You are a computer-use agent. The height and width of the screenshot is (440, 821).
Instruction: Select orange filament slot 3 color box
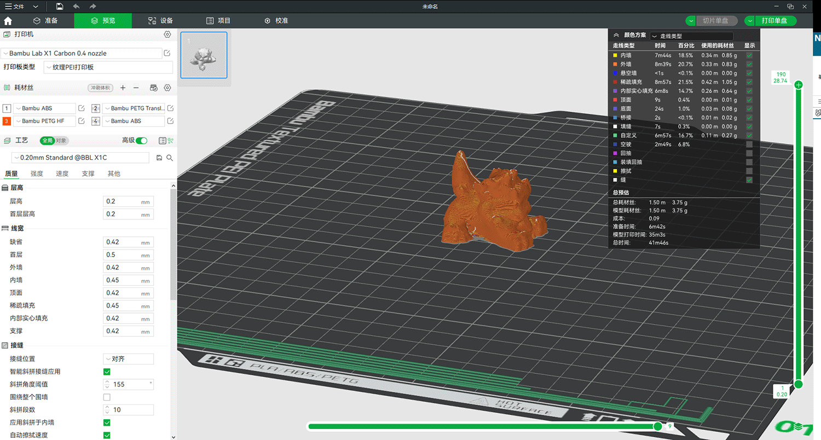click(x=7, y=121)
